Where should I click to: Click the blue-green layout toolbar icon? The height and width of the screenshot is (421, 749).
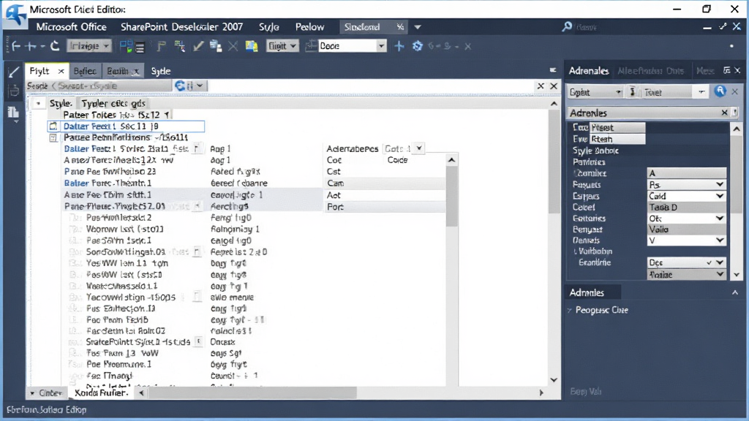pyautogui.click(x=126, y=46)
